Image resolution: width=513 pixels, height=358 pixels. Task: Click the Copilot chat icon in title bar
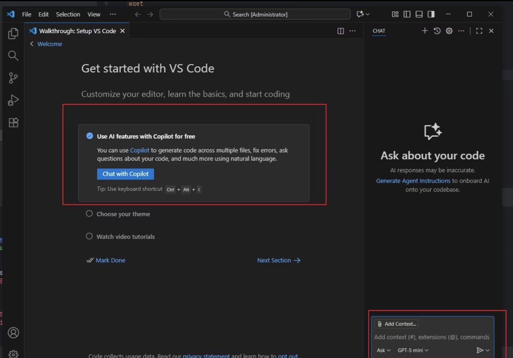tap(360, 14)
